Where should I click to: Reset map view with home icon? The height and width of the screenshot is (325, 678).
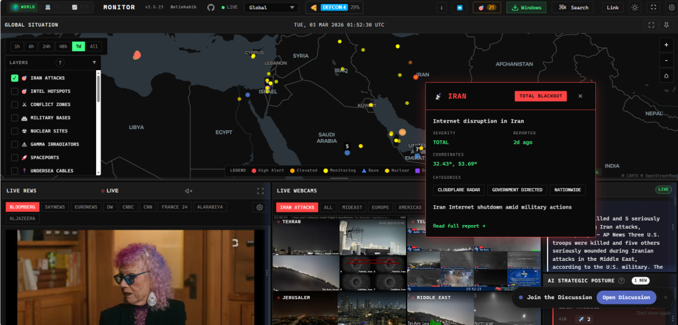point(665,75)
